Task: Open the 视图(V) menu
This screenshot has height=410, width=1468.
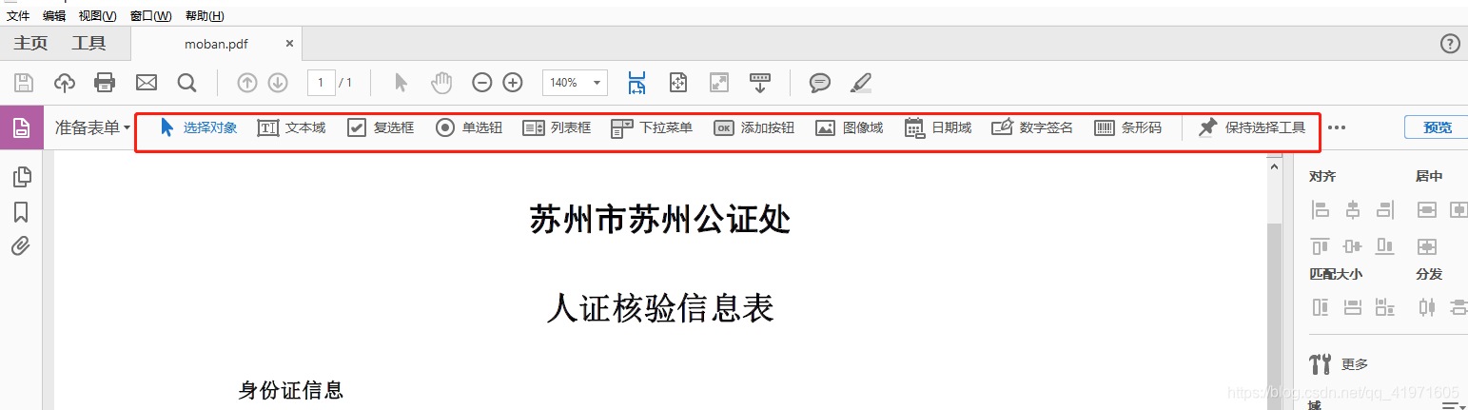Action: [97, 16]
